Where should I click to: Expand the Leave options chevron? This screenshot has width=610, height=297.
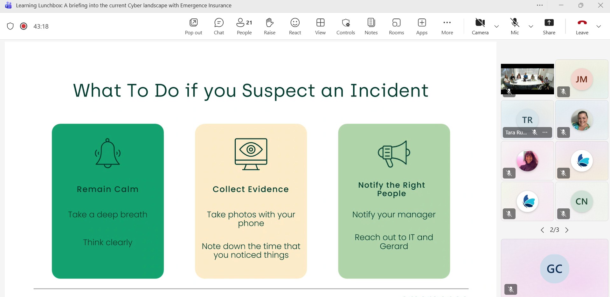pyautogui.click(x=599, y=26)
